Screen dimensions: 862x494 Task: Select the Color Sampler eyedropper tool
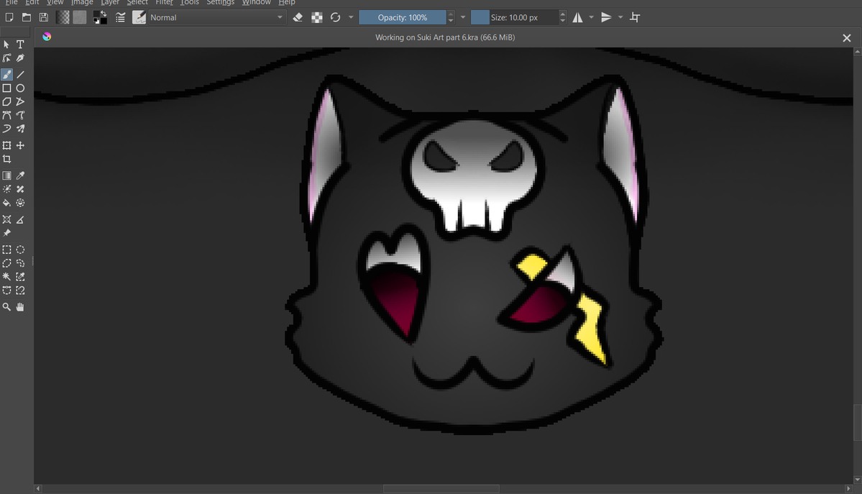point(20,175)
